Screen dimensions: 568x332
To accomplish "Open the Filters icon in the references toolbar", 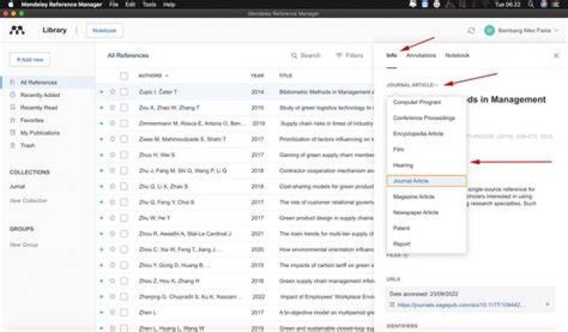I will 338,55.
